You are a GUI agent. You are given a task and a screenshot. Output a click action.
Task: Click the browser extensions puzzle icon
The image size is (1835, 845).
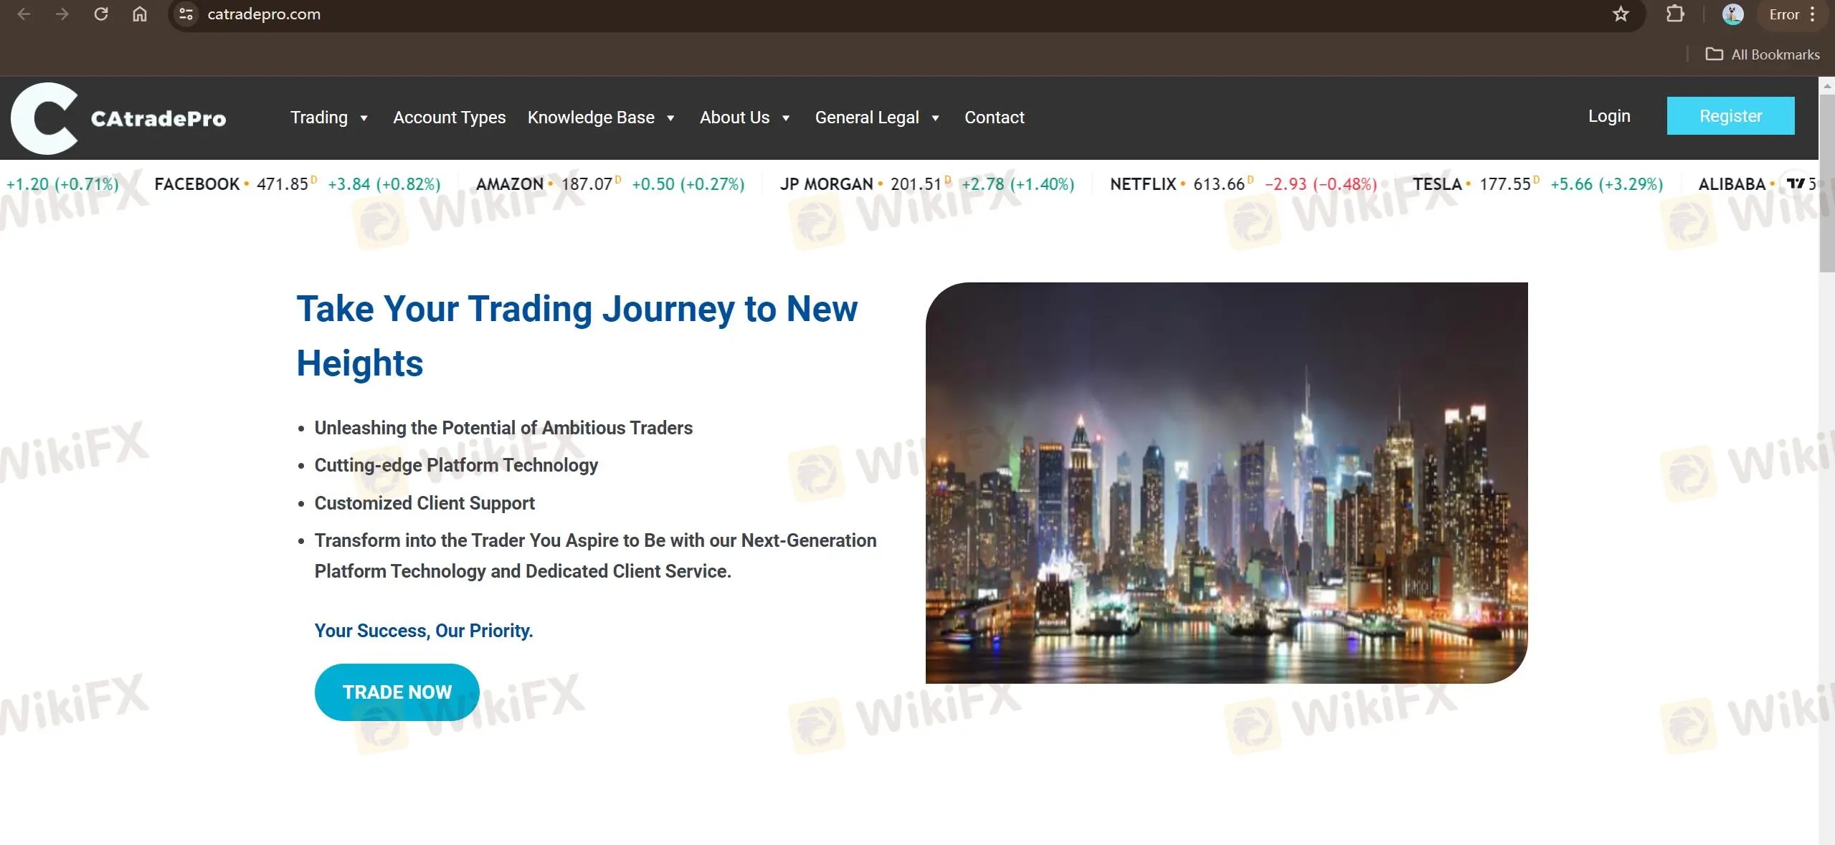(1674, 14)
